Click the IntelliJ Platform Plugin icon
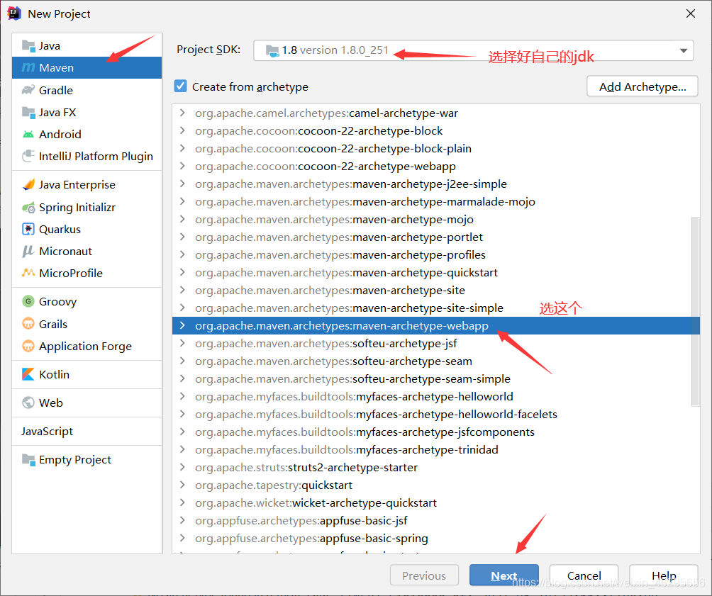 point(28,156)
